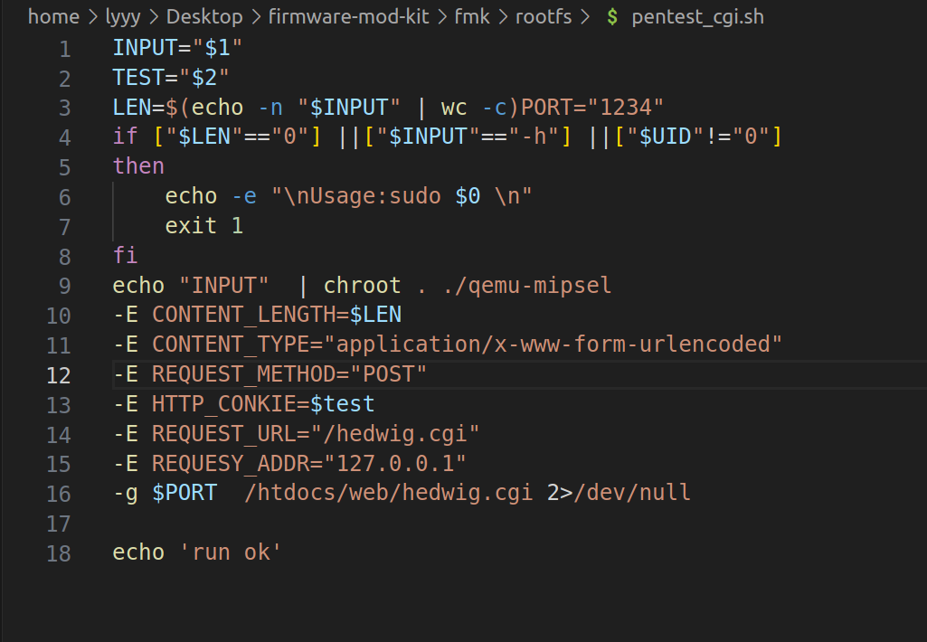The height and width of the screenshot is (642, 927).
Task: Open the Desktop breadcrumb dropdown
Action: (204, 17)
